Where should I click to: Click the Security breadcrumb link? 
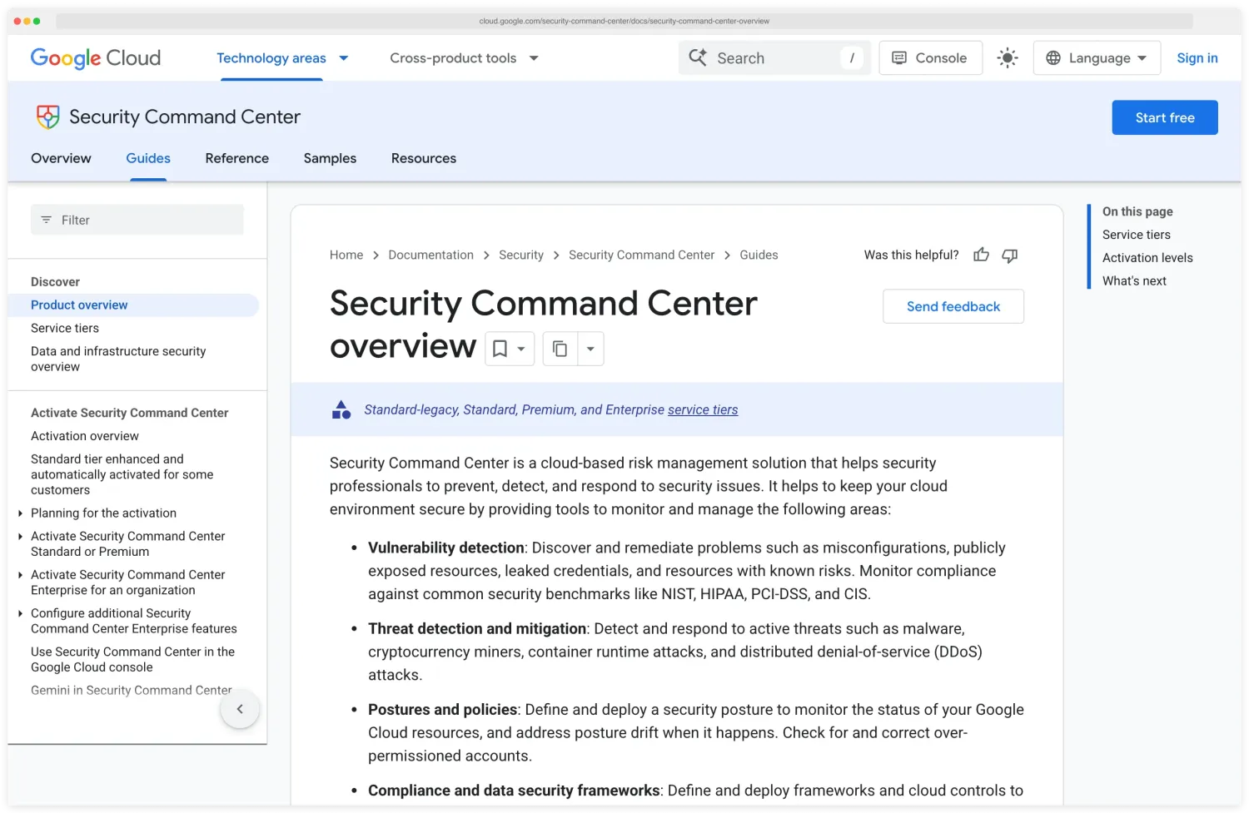pyautogui.click(x=521, y=255)
